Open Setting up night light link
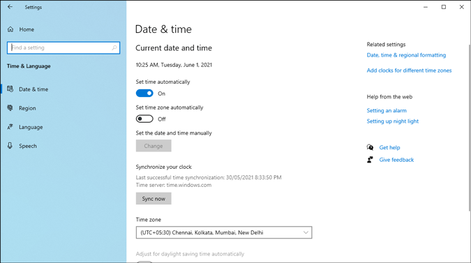Image resolution: width=471 pixels, height=263 pixels. 392,121
